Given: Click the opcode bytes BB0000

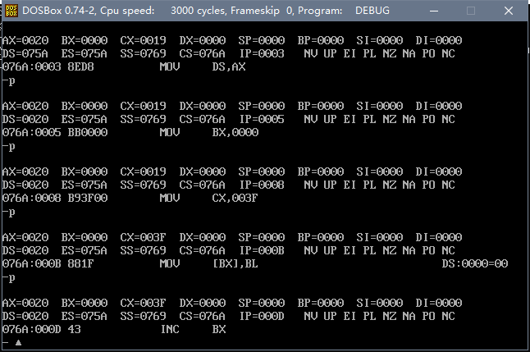Looking at the screenshot, I should 88,132.
